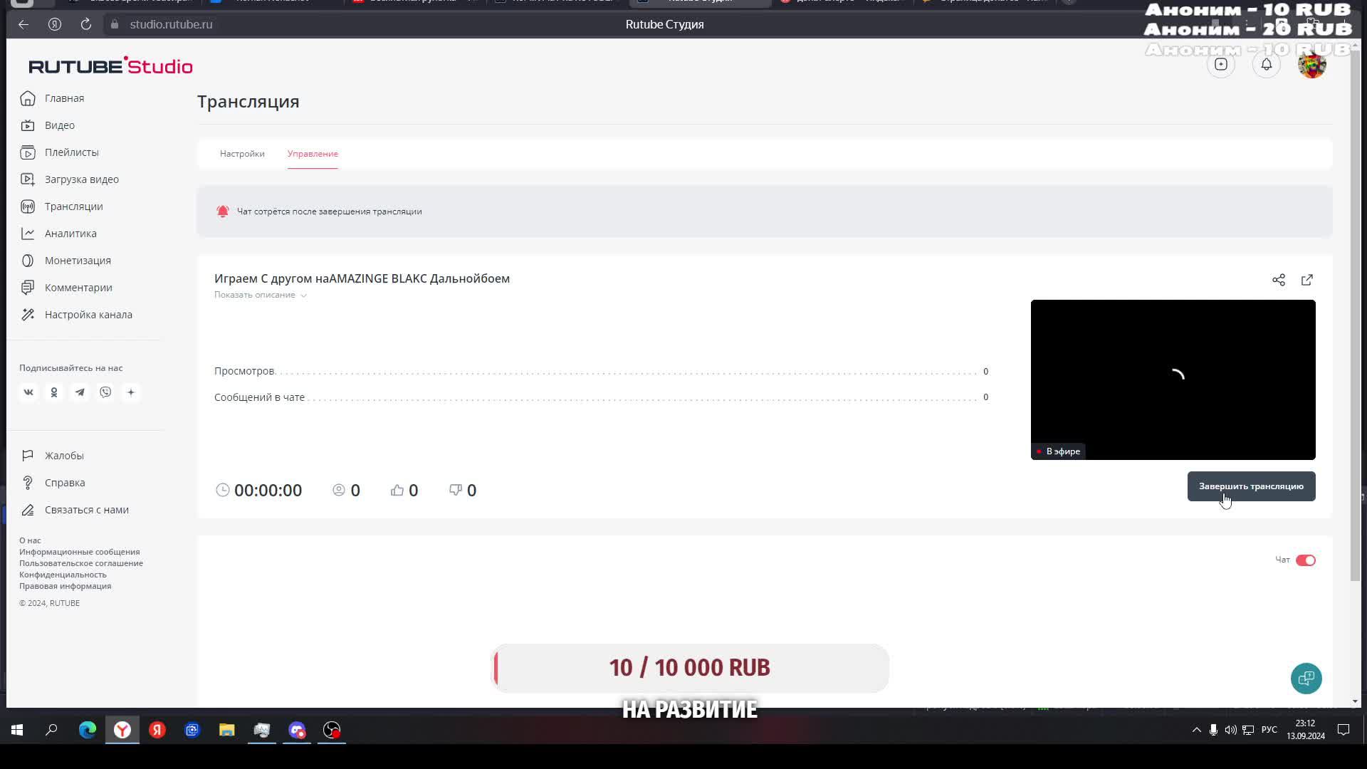Open Аналитика chart icon
The height and width of the screenshot is (769, 1367).
(28, 234)
